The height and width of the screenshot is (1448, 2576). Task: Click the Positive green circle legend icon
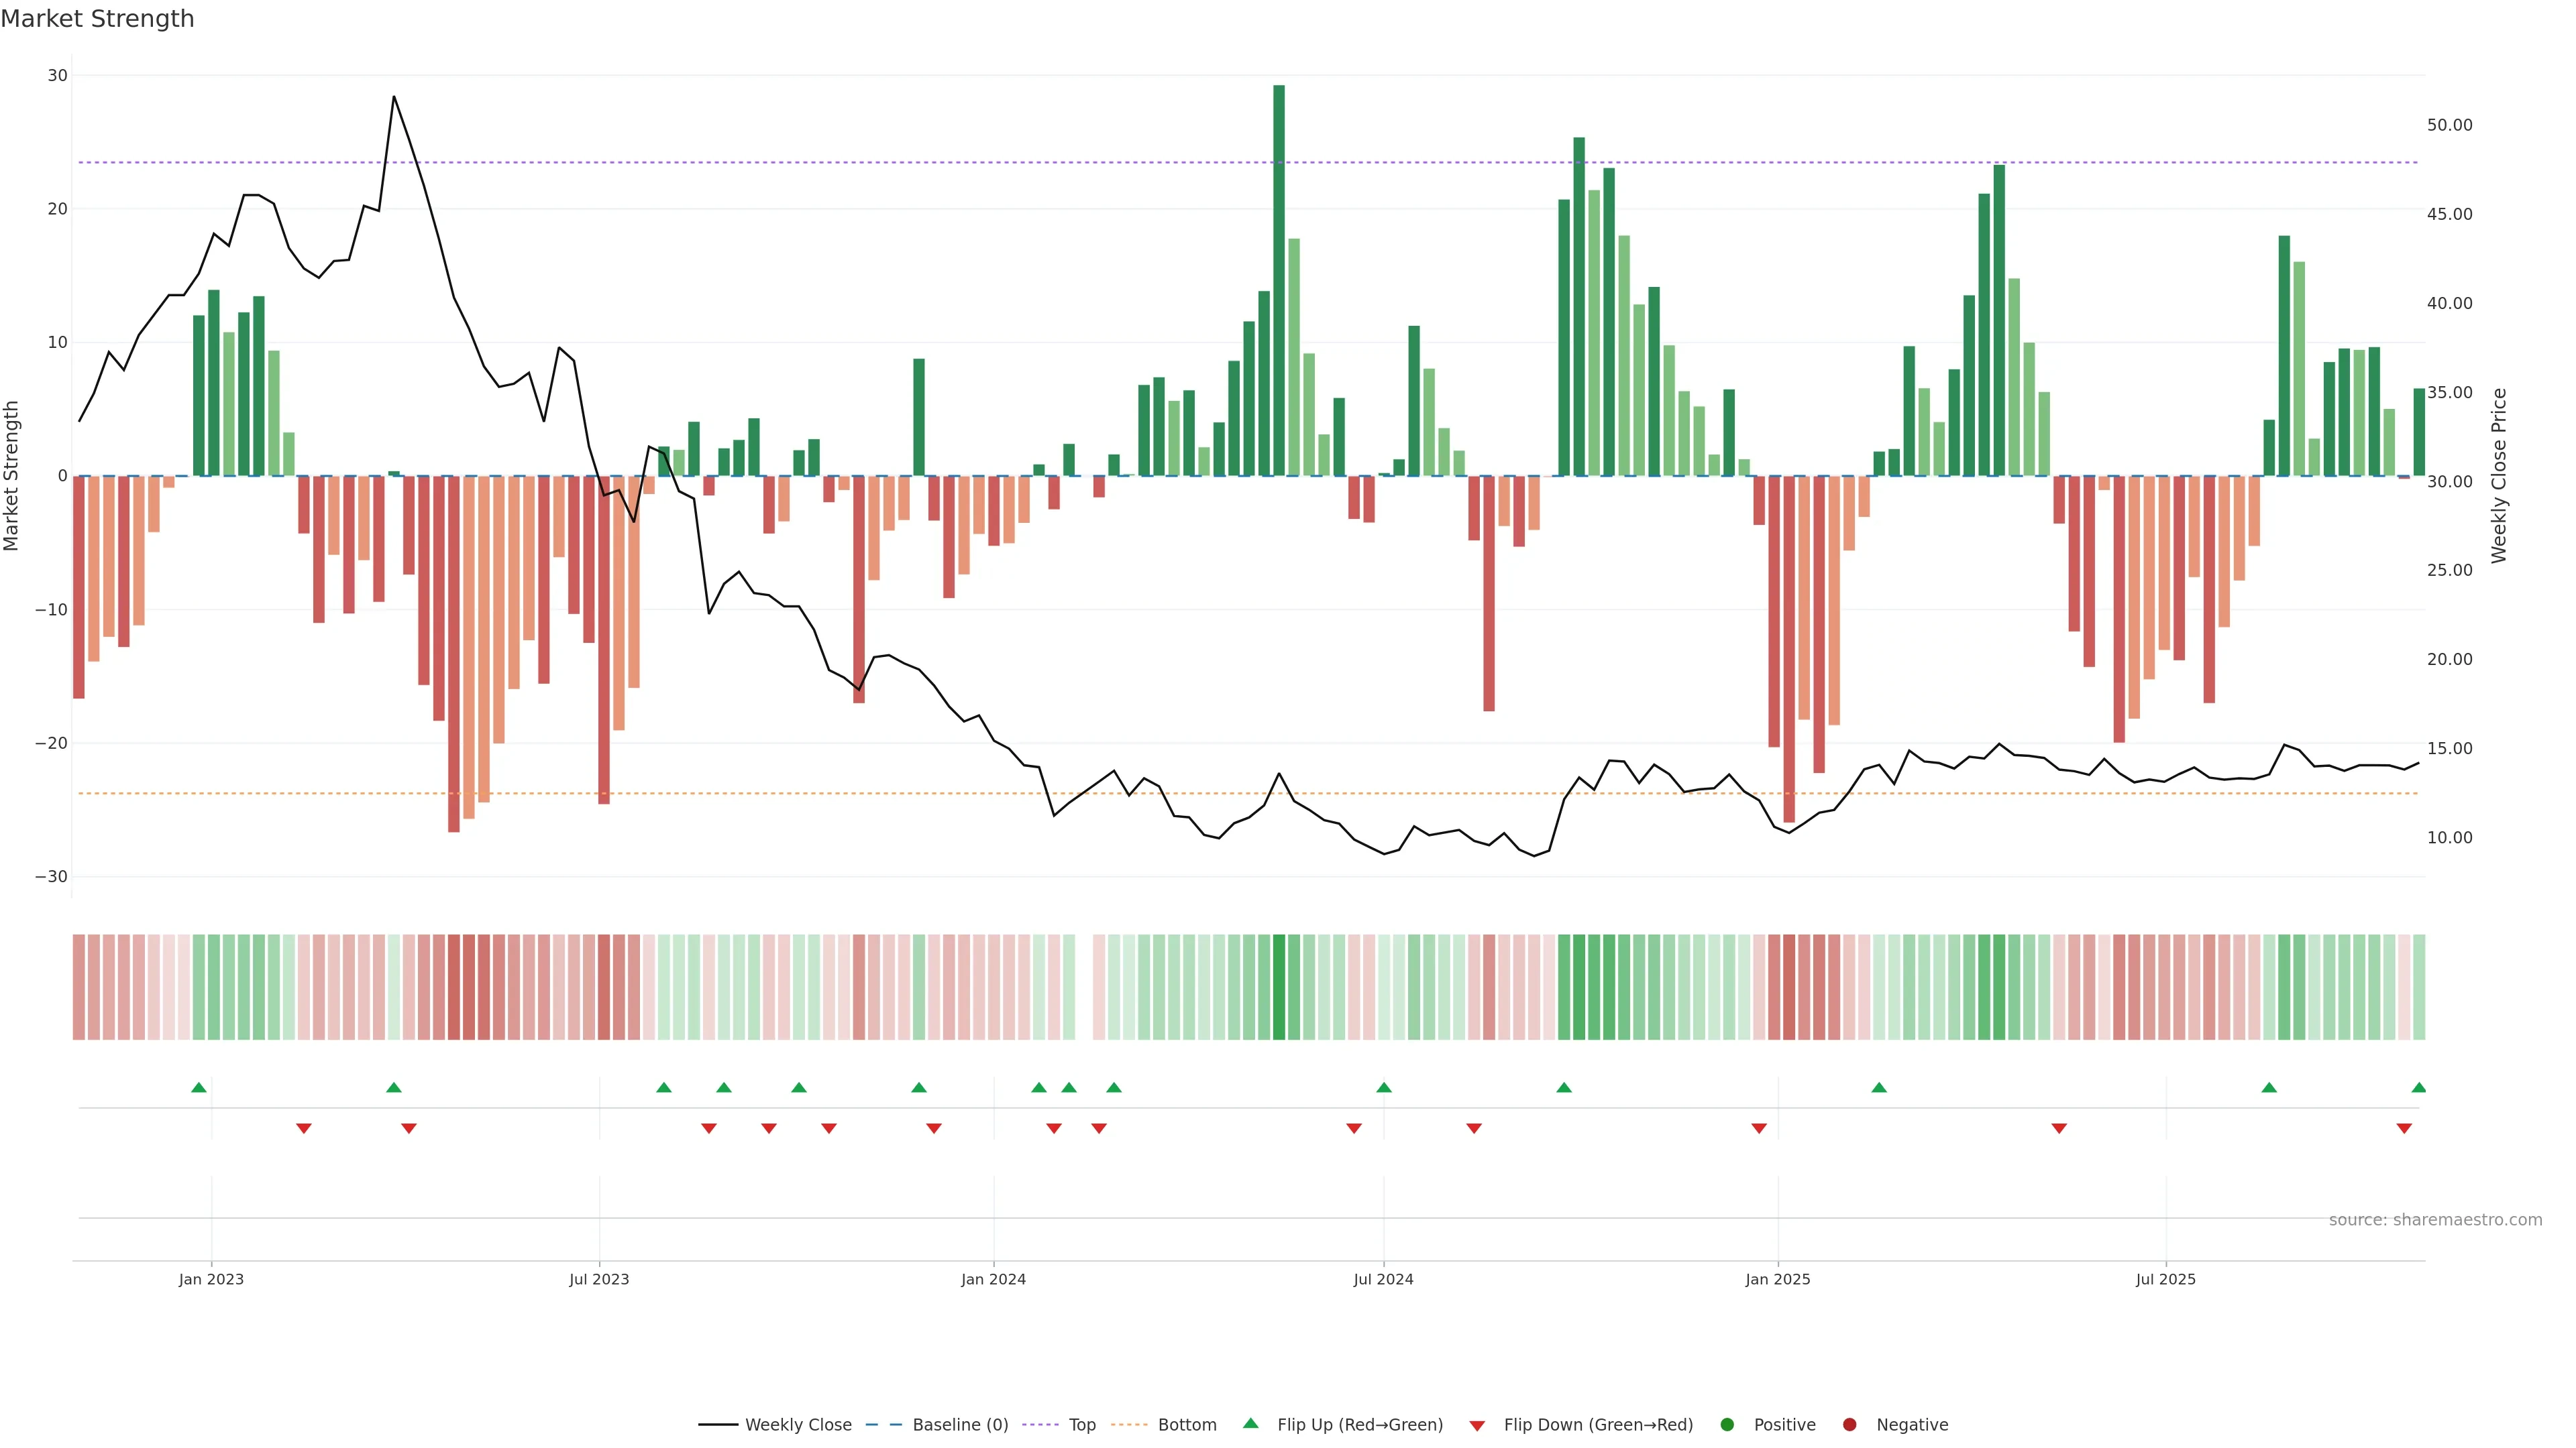tap(1727, 1424)
